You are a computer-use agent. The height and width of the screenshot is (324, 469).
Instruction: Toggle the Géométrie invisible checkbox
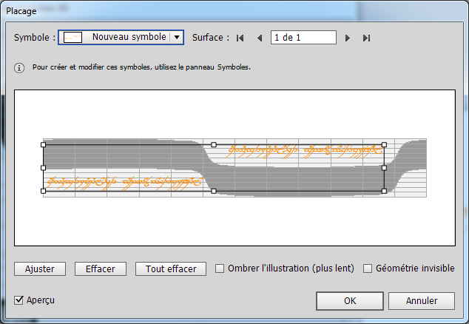[368, 269]
